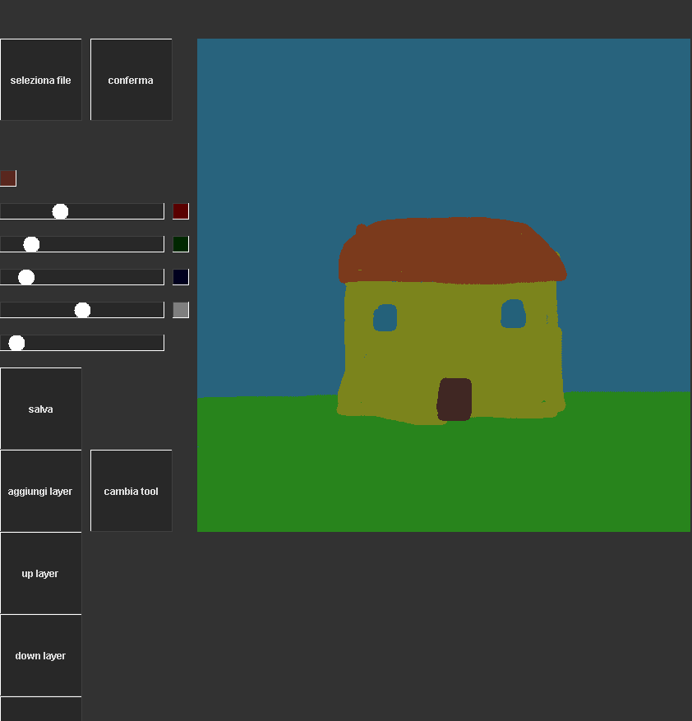Click the red channel slider handle
Screen dimensions: 692x721
coord(60,211)
